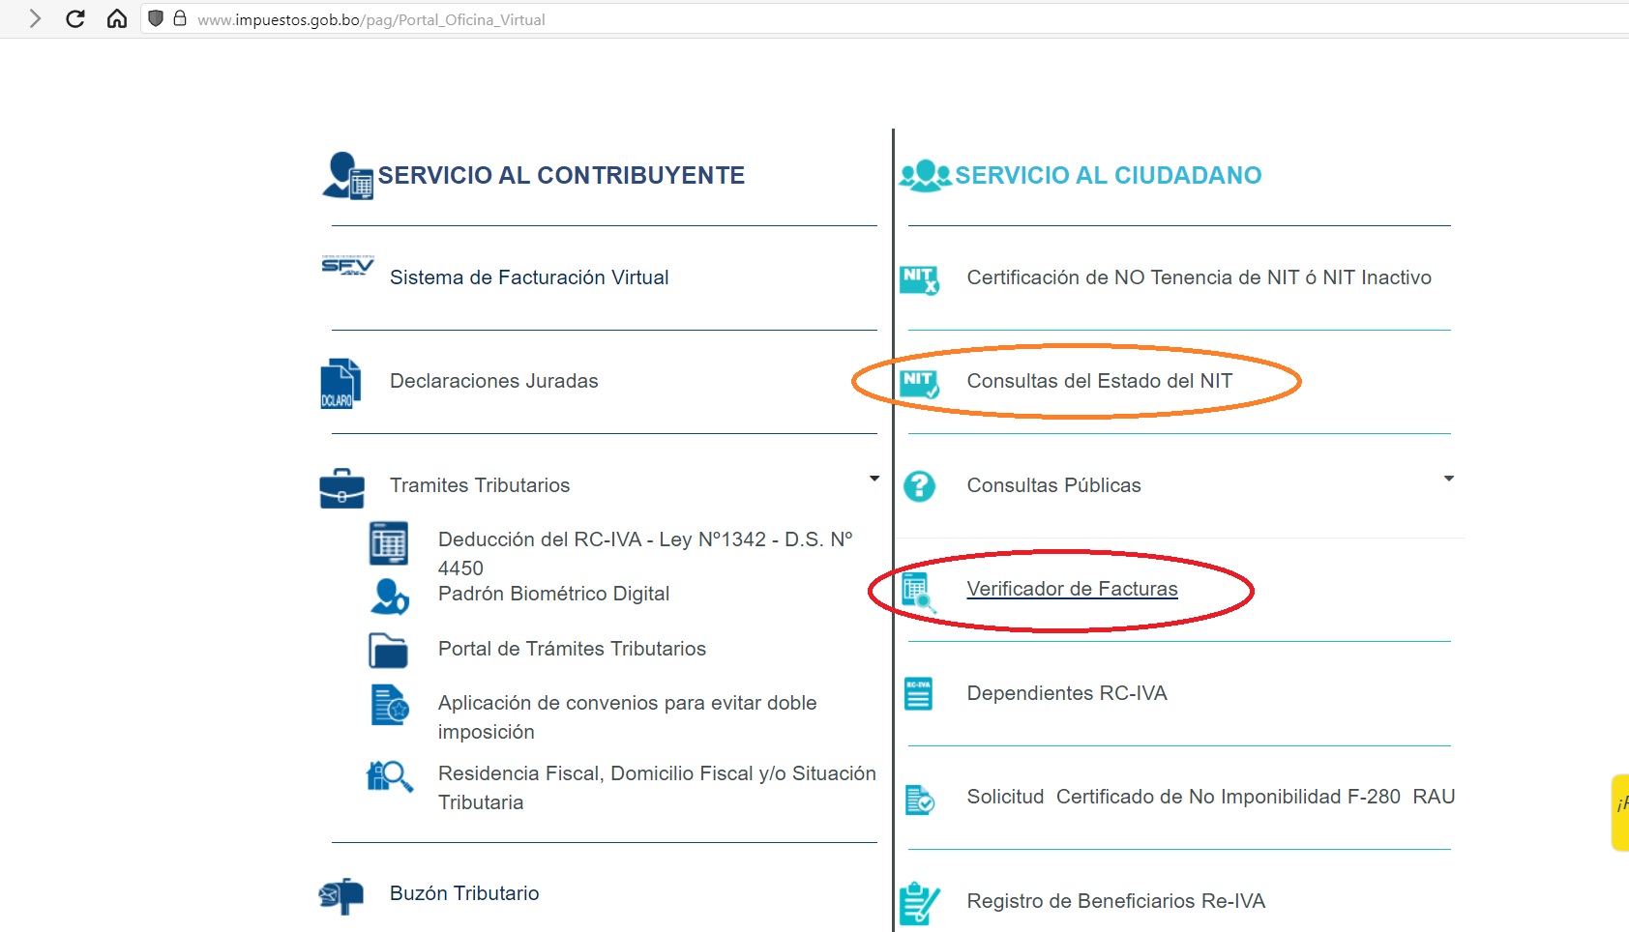Click the Consultas Públicas question mark icon
Screen dimensions: 1629x932
tap(919, 485)
